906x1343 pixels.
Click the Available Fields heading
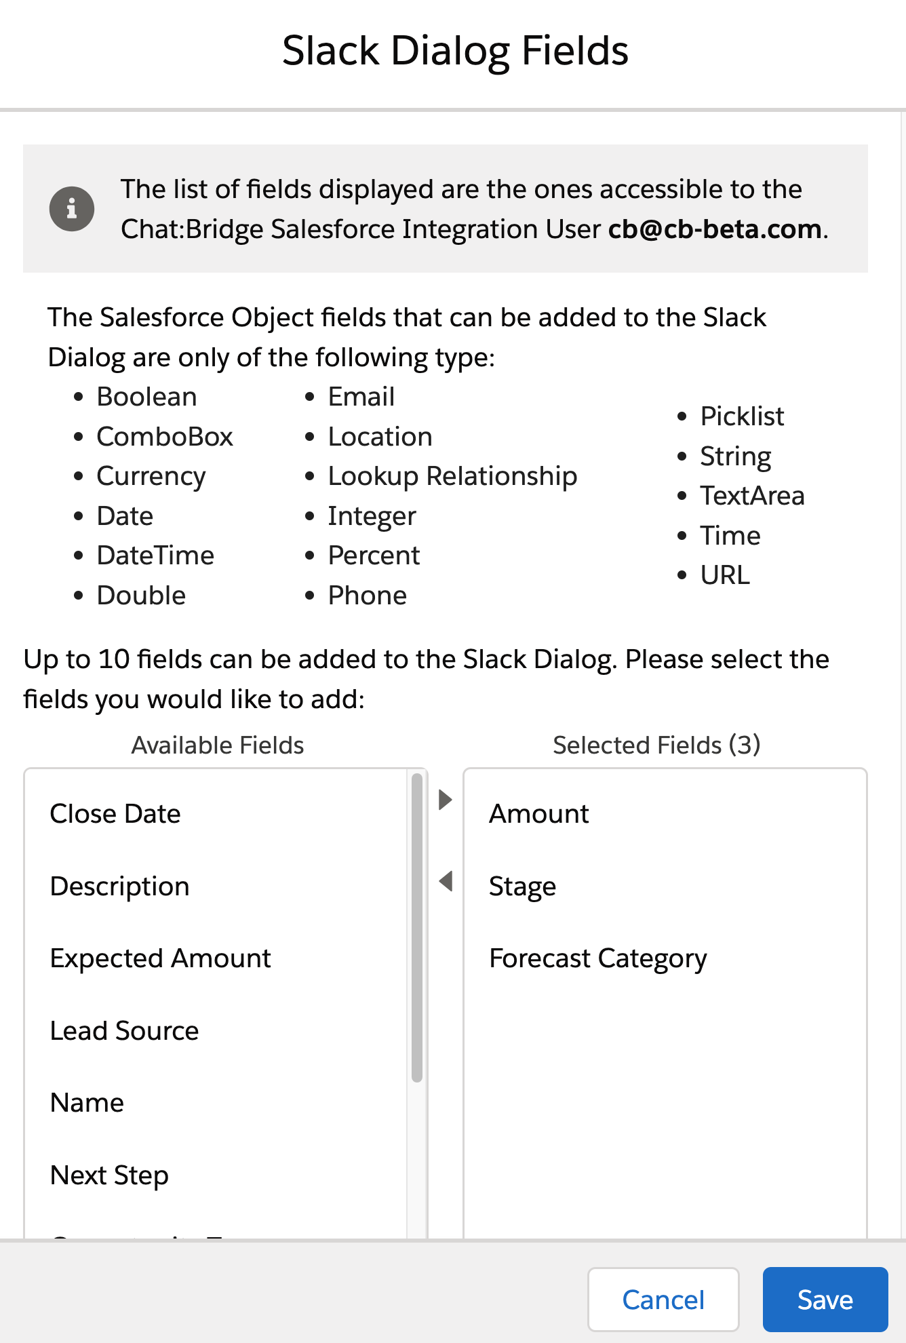[217, 745]
